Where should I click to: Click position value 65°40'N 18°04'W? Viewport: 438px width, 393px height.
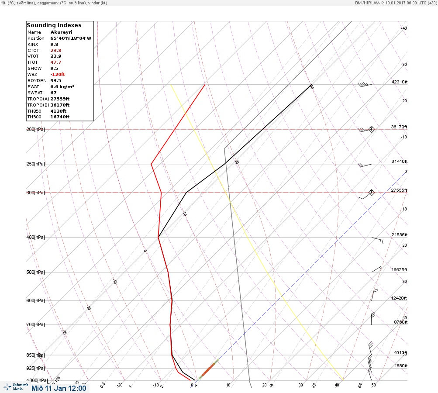71,38
